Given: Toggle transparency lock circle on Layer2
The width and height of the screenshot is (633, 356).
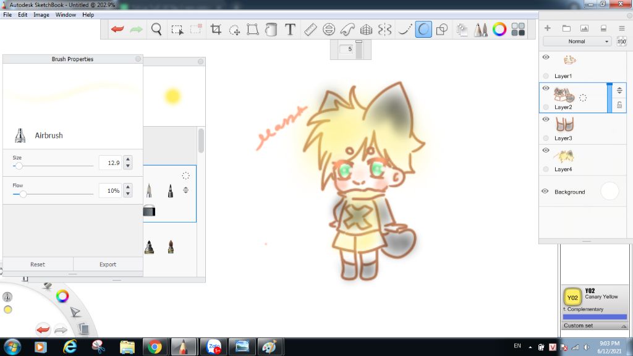Looking at the screenshot, I should coord(546,107).
